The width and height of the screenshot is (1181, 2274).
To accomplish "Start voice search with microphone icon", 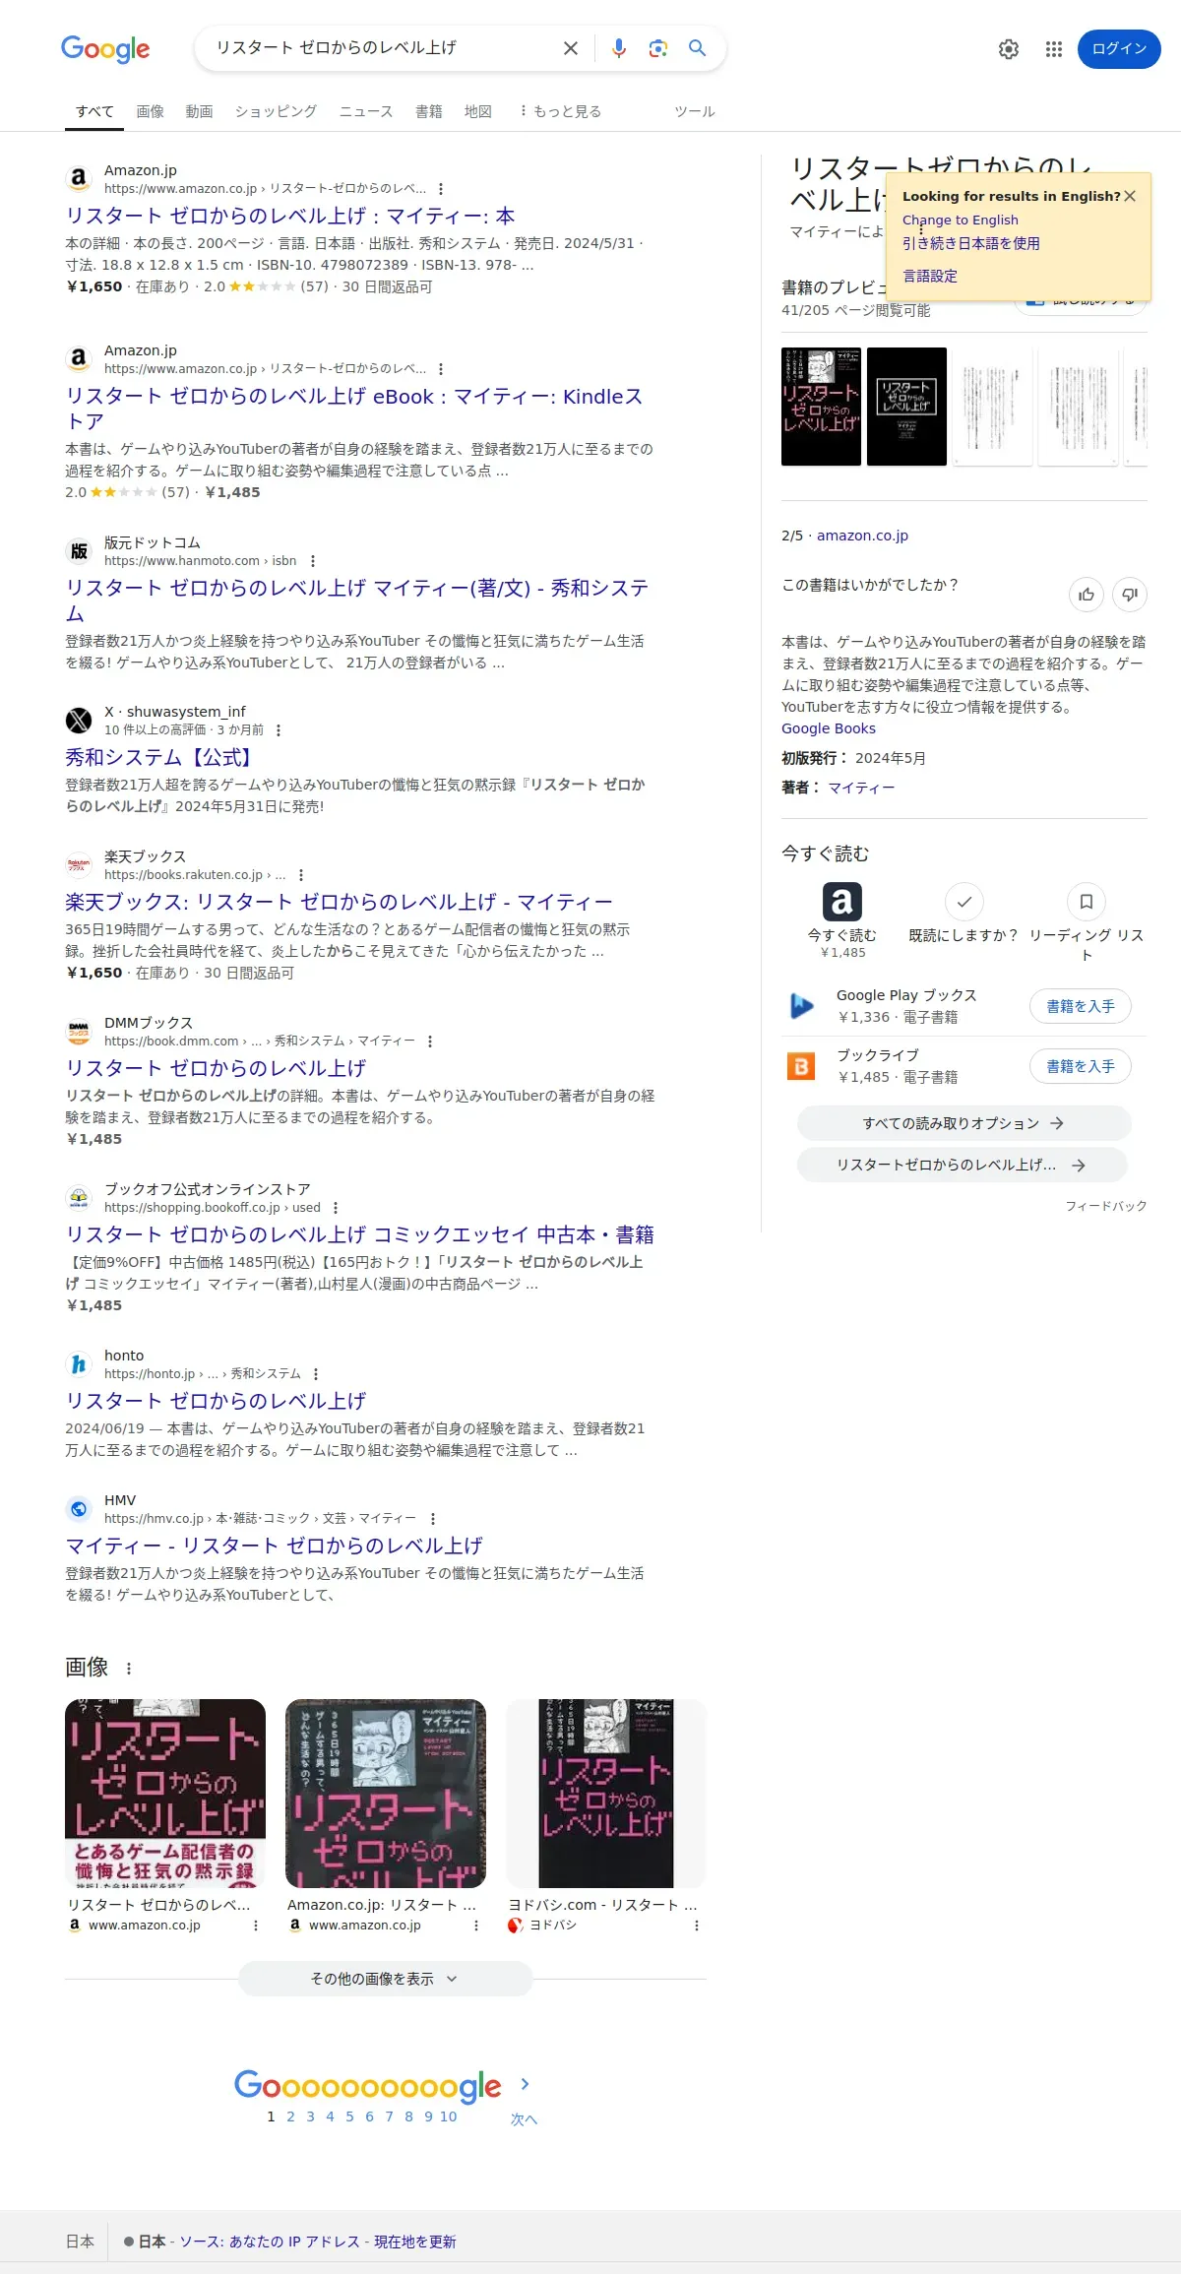I will 618,48.
